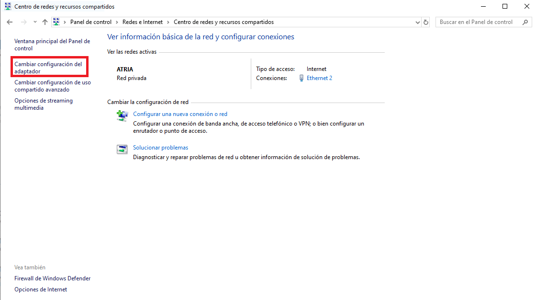Go up one level with up arrow
This screenshot has width=536, height=300.
(45, 22)
